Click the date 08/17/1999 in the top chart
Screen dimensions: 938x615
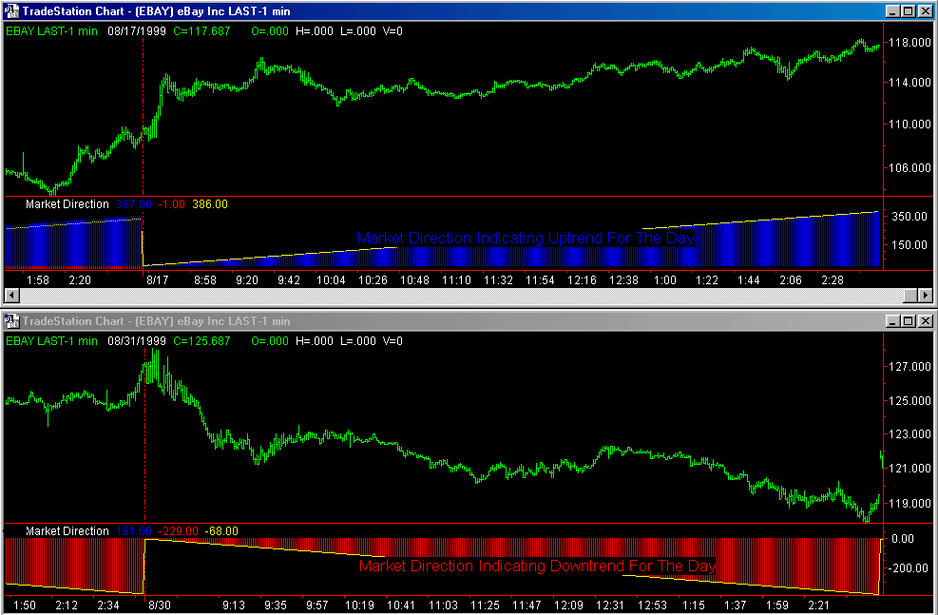coord(137,31)
